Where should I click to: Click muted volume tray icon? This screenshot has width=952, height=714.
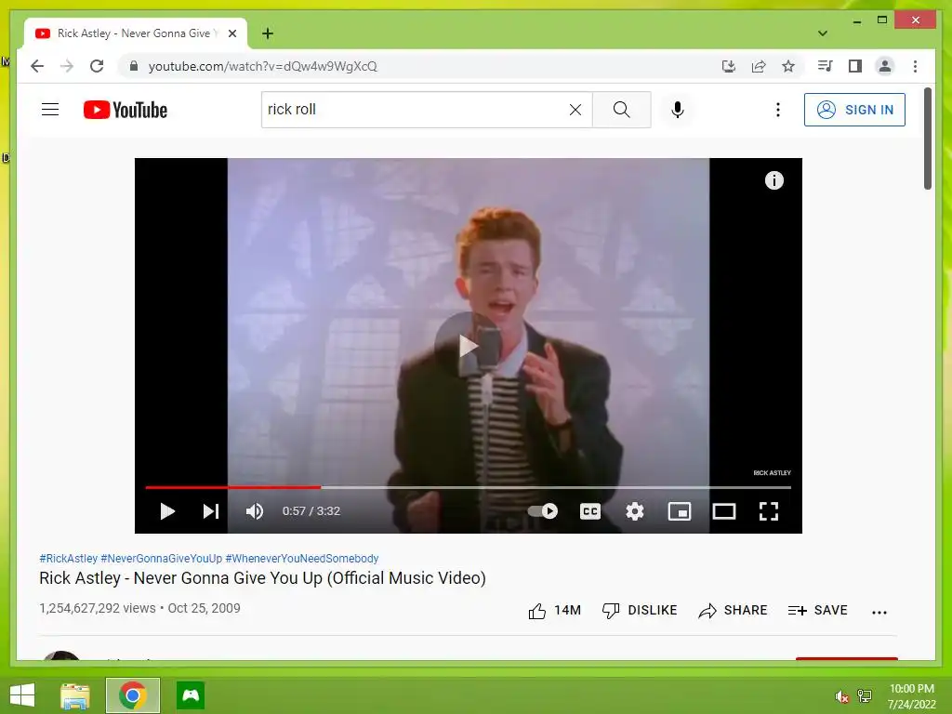[x=841, y=696]
